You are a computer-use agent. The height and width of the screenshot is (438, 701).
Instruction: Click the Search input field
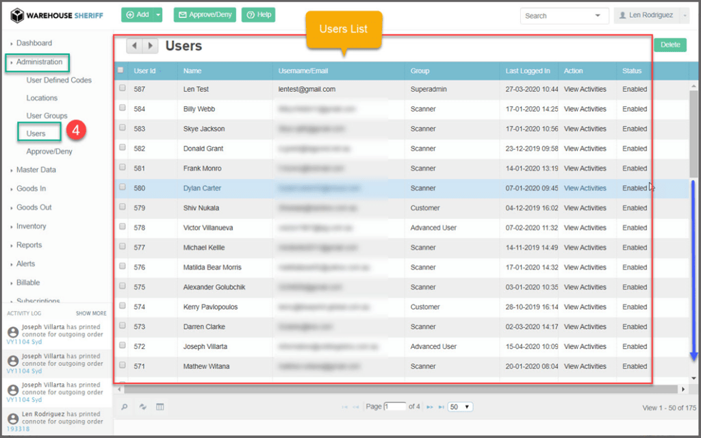coord(557,16)
